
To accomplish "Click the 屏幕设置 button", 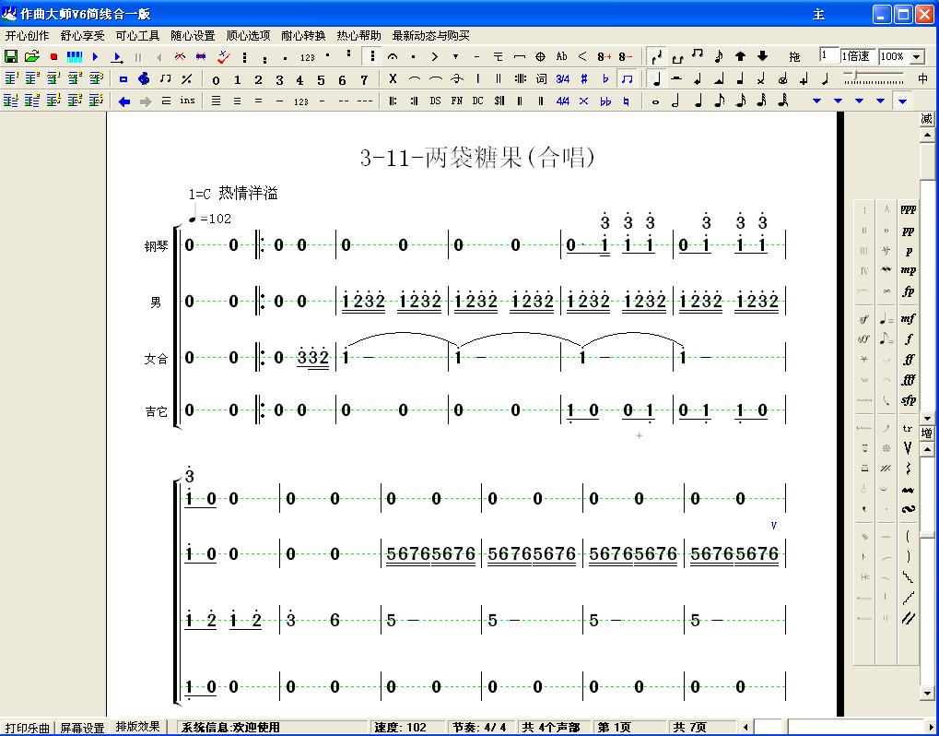I will pos(82,728).
